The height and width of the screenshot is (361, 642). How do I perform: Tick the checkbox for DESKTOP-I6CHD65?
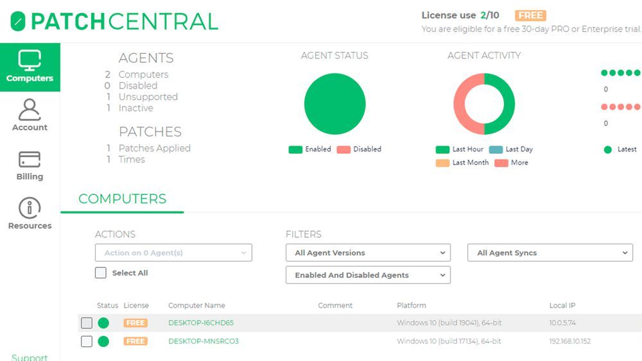pos(87,323)
